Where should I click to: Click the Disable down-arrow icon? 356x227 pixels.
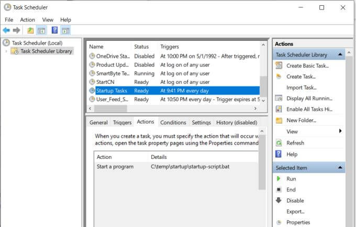point(279,200)
